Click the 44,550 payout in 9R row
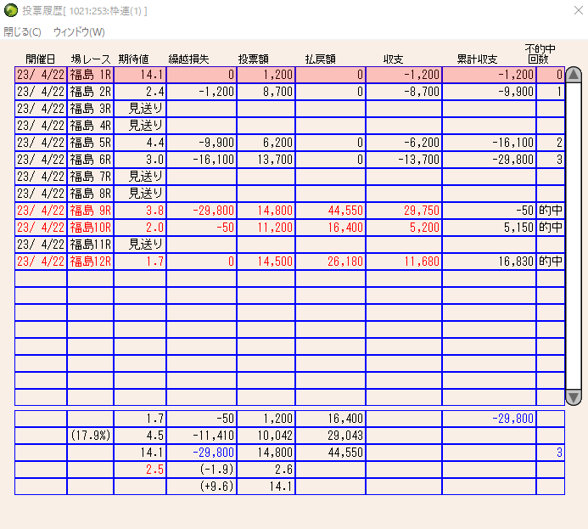 331,211
